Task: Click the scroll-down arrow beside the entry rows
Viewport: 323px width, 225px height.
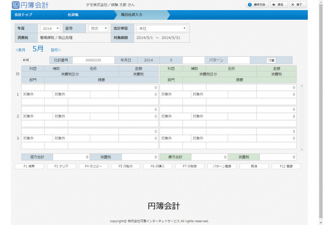Action: click(302, 150)
